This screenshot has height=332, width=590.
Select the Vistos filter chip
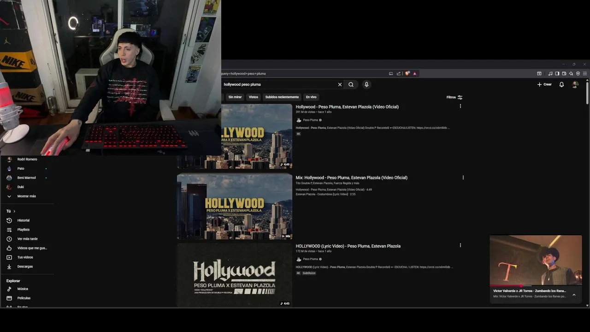[x=254, y=97]
